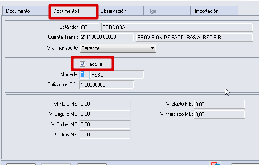
Task: Focus the Vl Embal ME field
Action: 105,124
